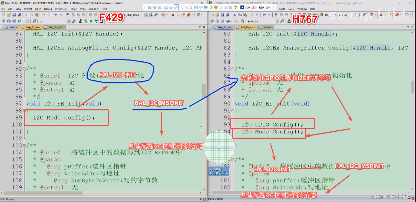Click Rebuild all icon in F429 window
Image resolution: width=416 pixels, height=202 pixels.
coord(14,21)
